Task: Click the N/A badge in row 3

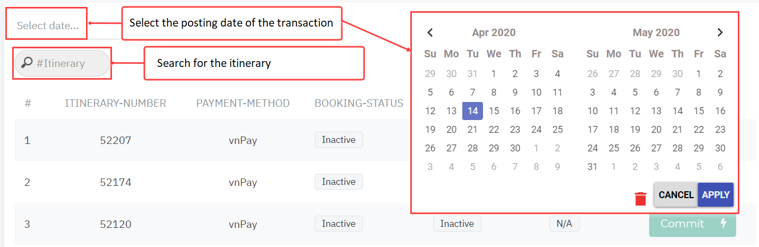Action: (564, 224)
